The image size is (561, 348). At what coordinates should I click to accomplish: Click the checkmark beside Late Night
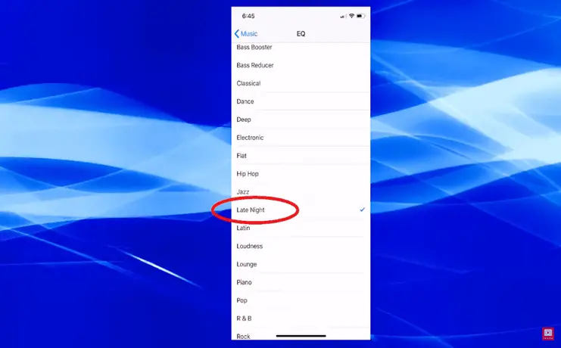(x=363, y=210)
